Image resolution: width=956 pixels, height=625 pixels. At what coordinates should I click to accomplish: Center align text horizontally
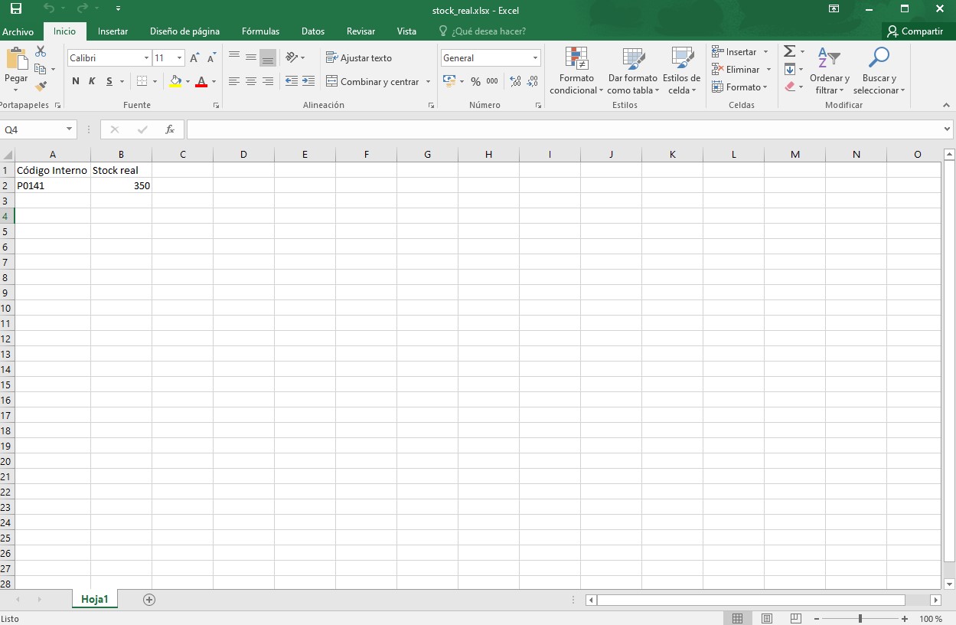250,81
